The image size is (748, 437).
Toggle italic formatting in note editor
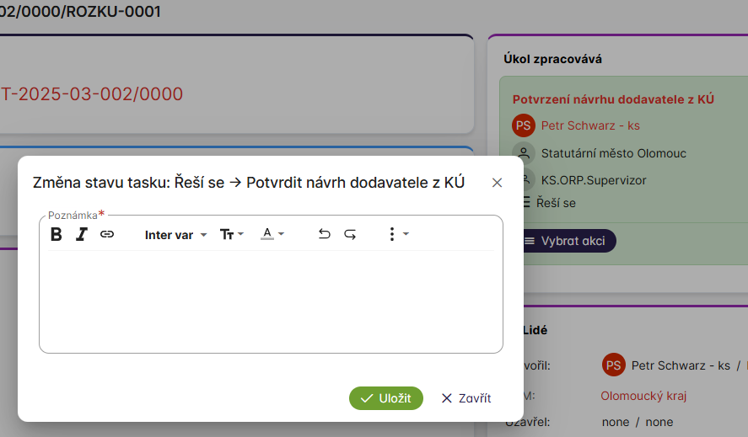[81, 234]
